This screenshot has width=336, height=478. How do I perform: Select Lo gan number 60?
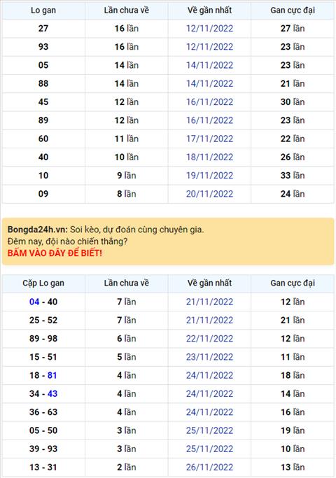click(x=43, y=139)
